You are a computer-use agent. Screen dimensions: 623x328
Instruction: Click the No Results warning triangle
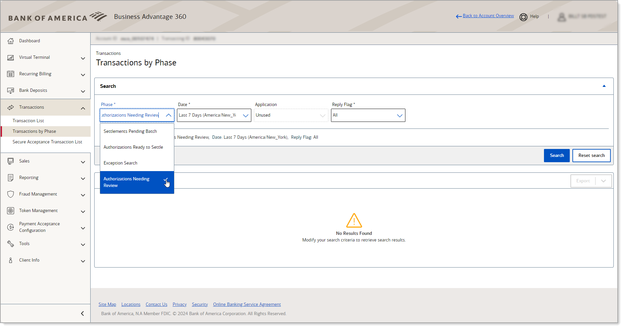coord(354,220)
